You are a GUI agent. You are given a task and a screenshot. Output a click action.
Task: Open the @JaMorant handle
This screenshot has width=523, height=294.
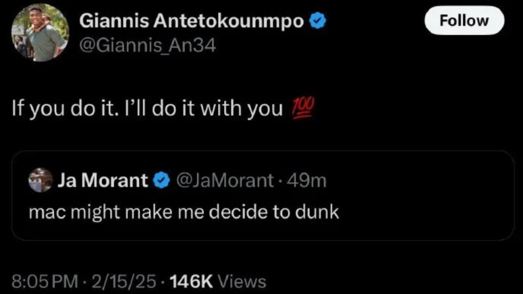pos(225,180)
